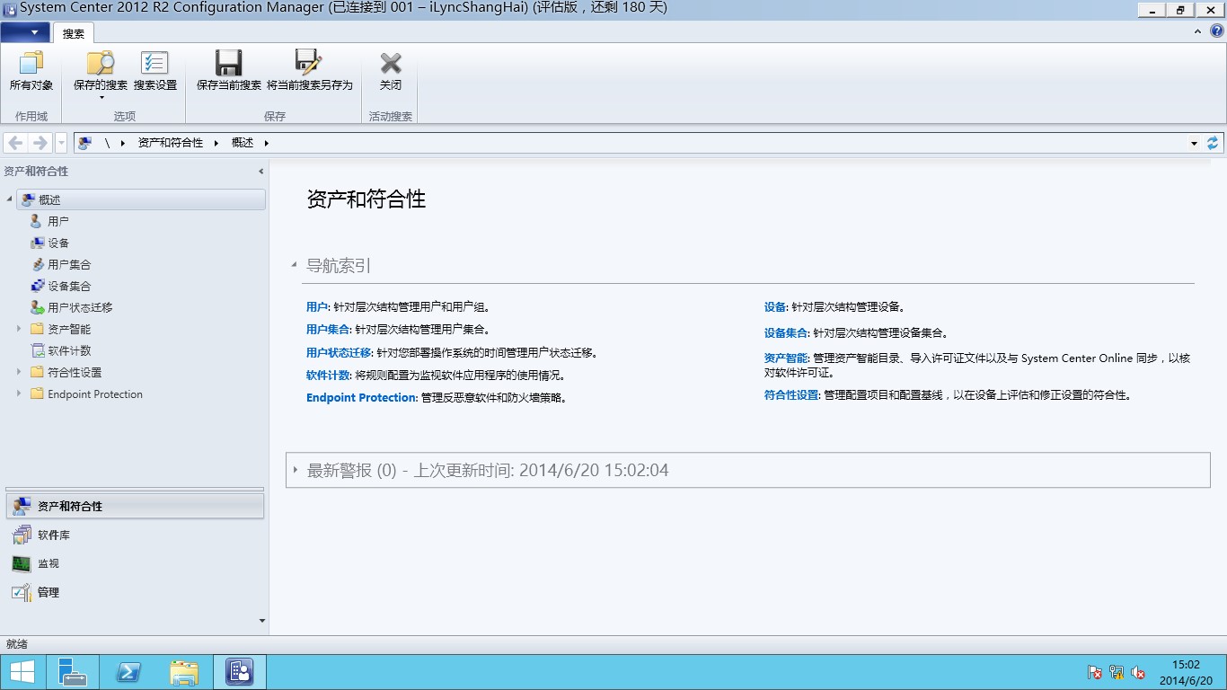Open the 设备 link in navigation index
1227x690 pixels.
pos(775,307)
